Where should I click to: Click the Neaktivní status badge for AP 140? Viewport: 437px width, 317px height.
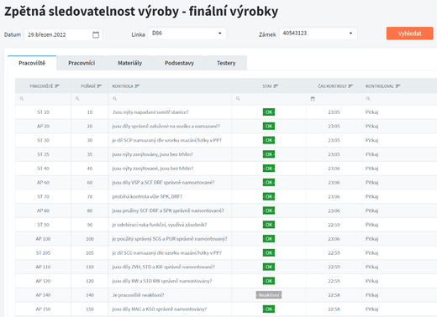tap(269, 295)
